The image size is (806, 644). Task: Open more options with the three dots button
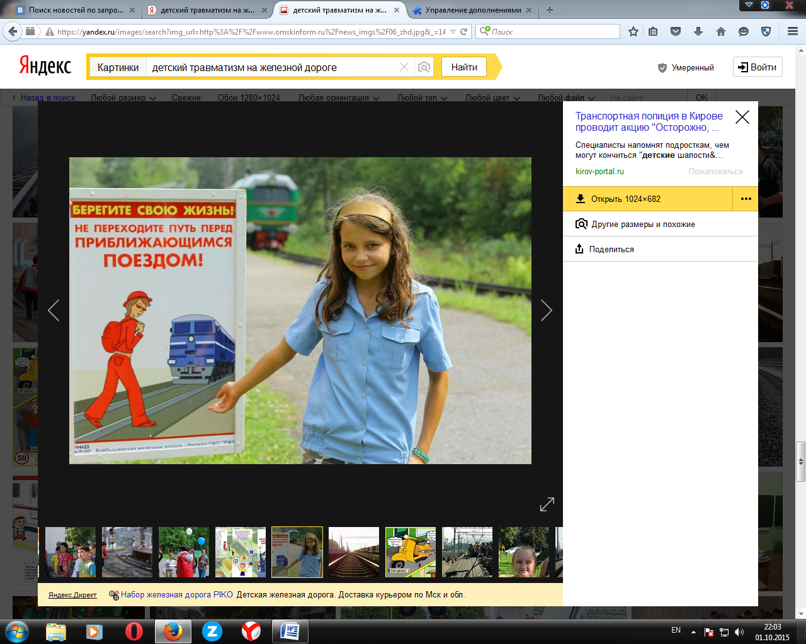[746, 199]
